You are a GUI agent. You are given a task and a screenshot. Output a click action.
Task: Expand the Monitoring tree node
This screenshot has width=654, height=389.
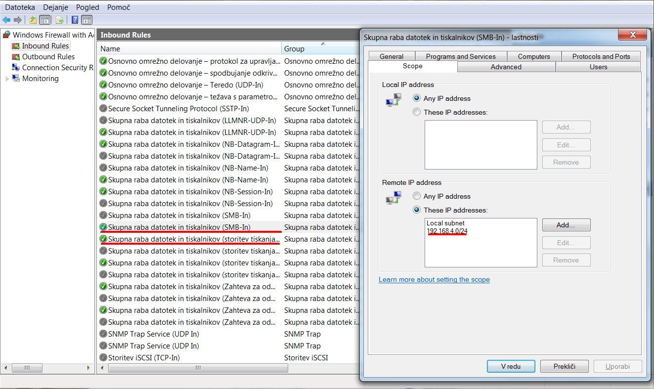click(7, 79)
